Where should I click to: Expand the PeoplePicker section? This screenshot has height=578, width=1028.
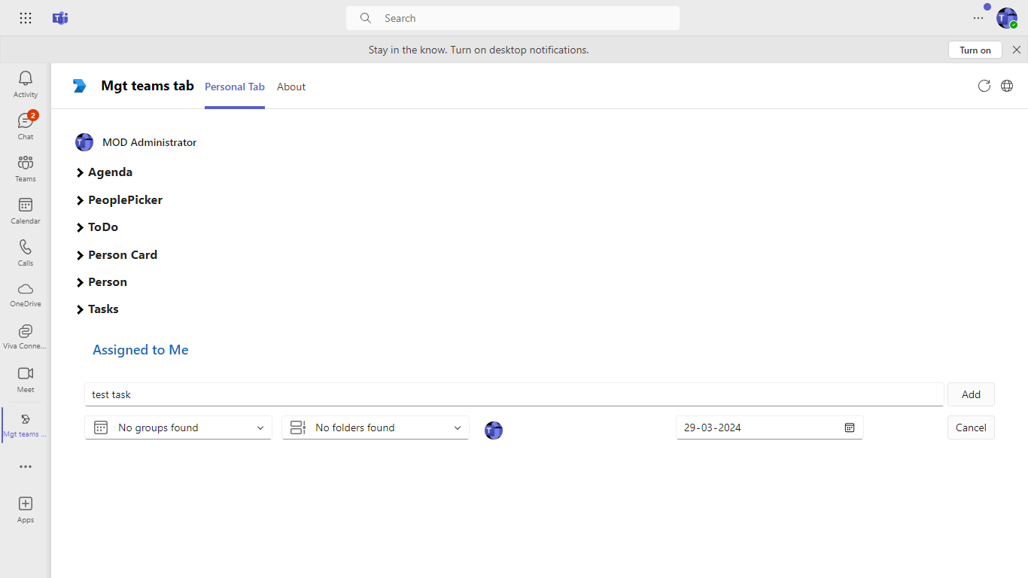pos(120,200)
